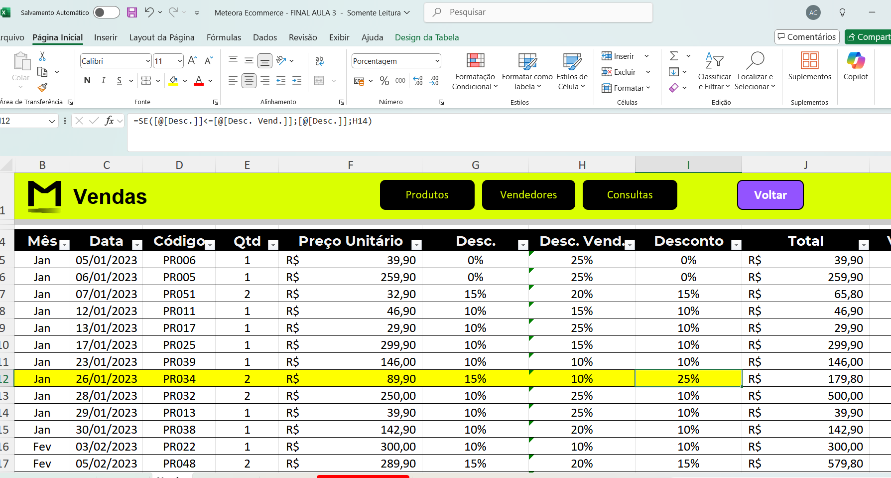Click the Copy icon in clipboard group

click(x=42, y=72)
